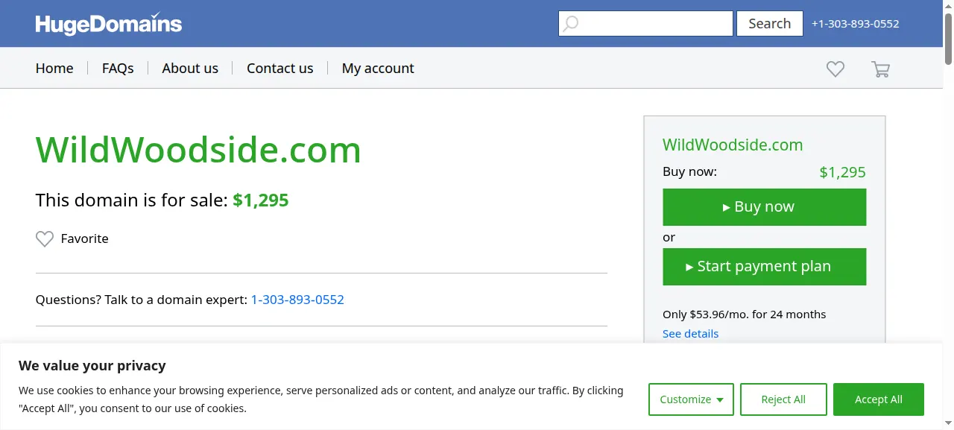Go to the Home menu item
Viewport: 954px width, 430px height.
coord(54,68)
